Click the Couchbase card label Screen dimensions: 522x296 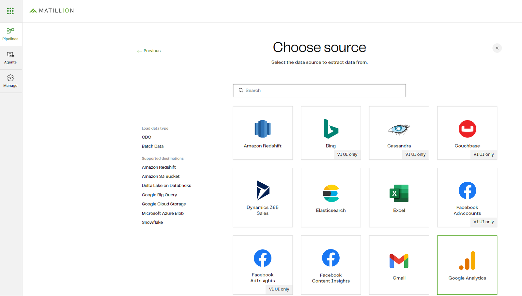[x=467, y=146]
